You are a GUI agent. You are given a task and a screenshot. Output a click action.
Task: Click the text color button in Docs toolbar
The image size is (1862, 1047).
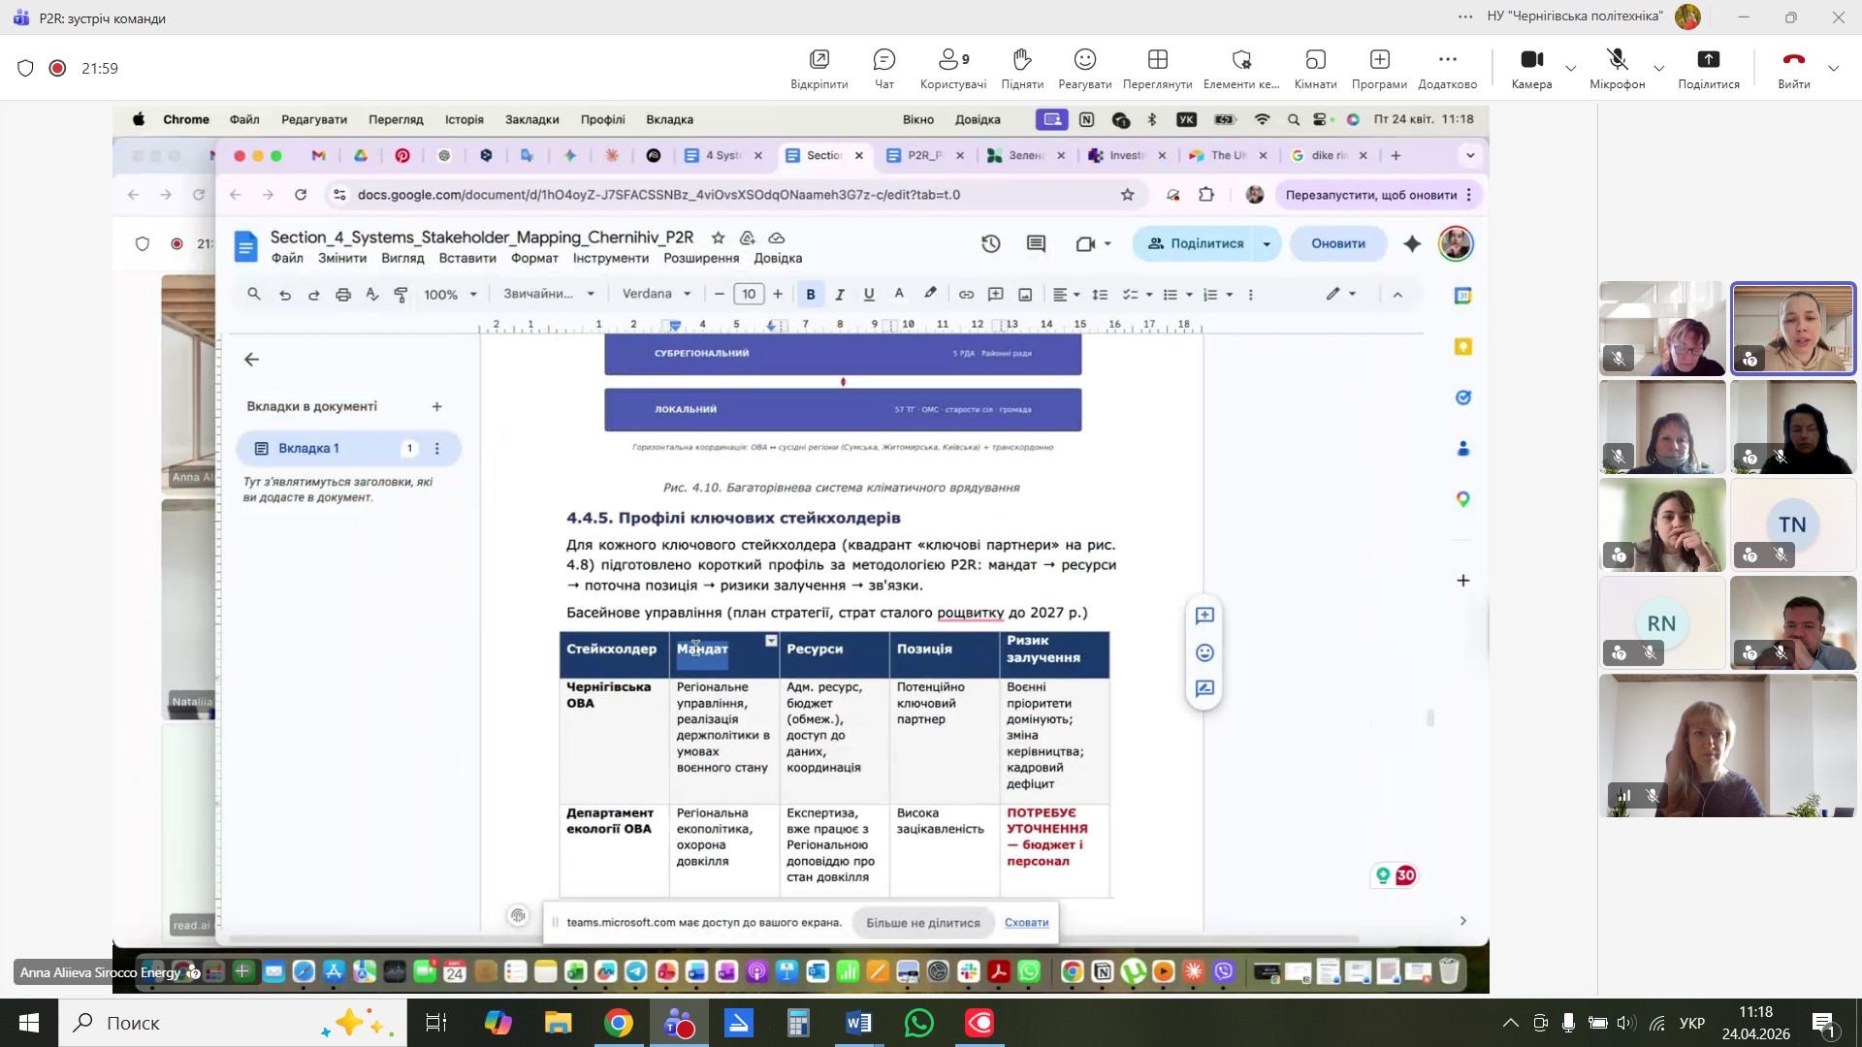pyautogui.click(x=899, y=295)
